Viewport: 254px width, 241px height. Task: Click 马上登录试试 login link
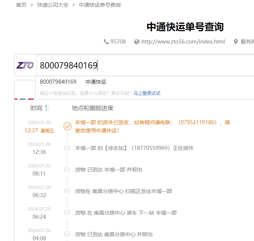[x=147, y=93]
